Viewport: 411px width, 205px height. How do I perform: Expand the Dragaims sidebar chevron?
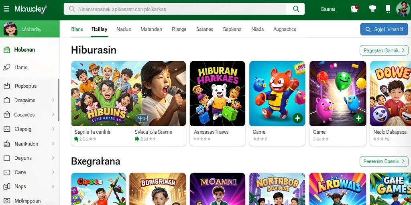53,100
